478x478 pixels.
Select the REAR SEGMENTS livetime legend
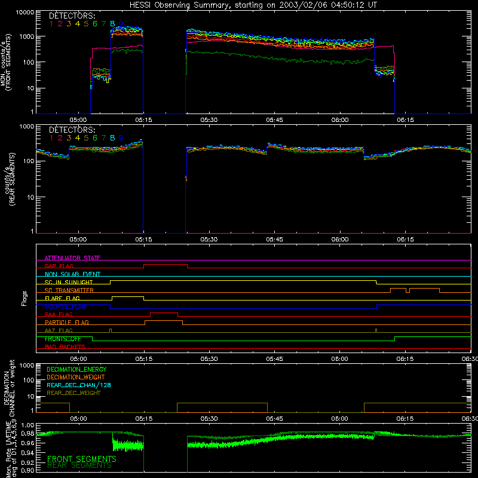pyautogui.click(x=79, y=465)
